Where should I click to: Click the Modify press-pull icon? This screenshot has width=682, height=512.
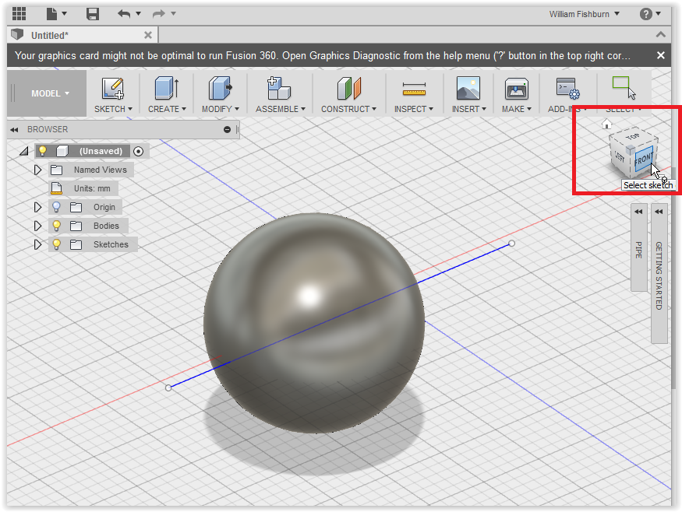point(220,89)
